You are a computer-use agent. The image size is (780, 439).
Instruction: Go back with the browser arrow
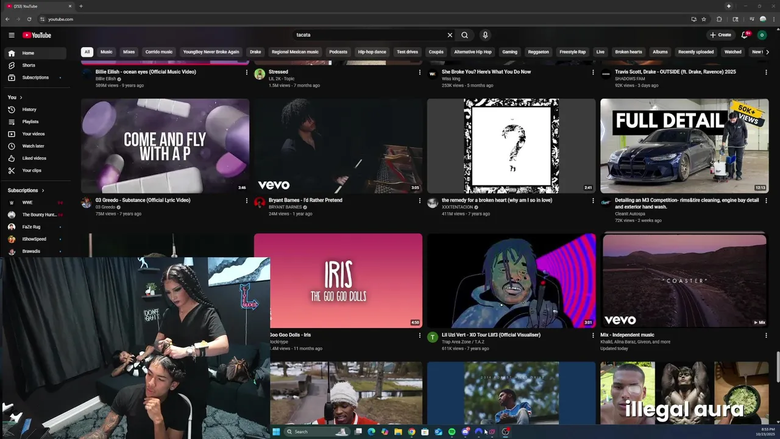point(7,19)
